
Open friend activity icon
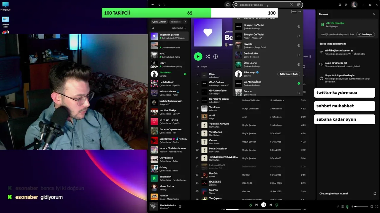click(346, 5)
